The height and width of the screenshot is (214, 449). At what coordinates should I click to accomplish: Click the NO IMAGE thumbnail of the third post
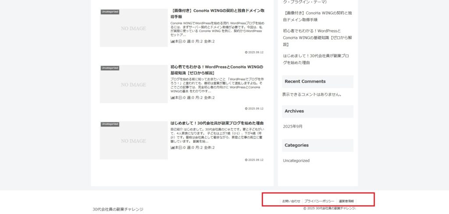pos(134,141)
